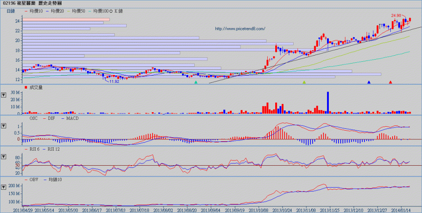
Task: Click the blue triangle marker on price chart
Action: point(369,82)
